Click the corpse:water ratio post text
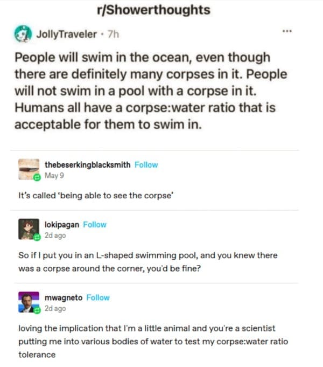This screenshot has width=323, height=367. coord(145,91)
